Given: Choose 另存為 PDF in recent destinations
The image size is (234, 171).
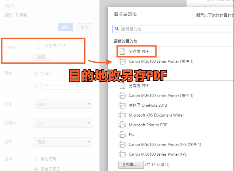Looking at the screenshot, I should click(x=138, y=51).
